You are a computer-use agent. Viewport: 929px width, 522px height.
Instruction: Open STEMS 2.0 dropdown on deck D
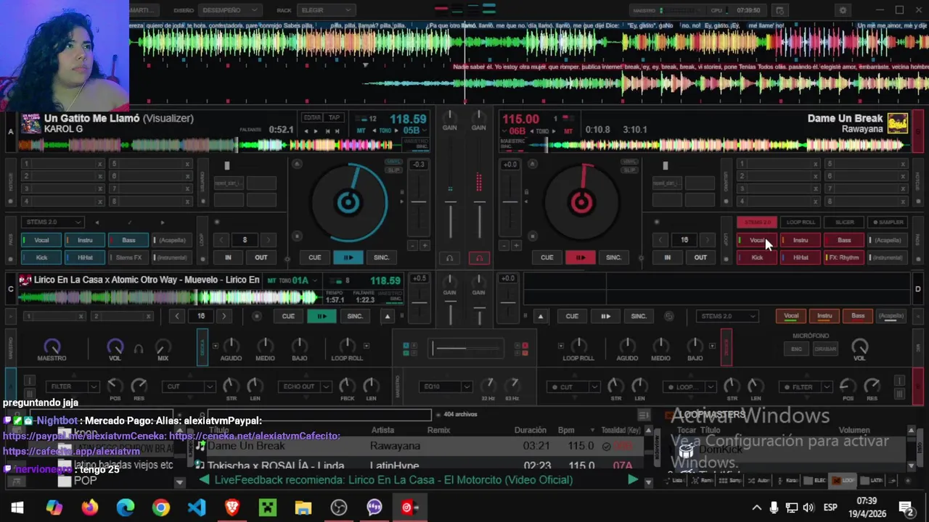click(727, 316)
